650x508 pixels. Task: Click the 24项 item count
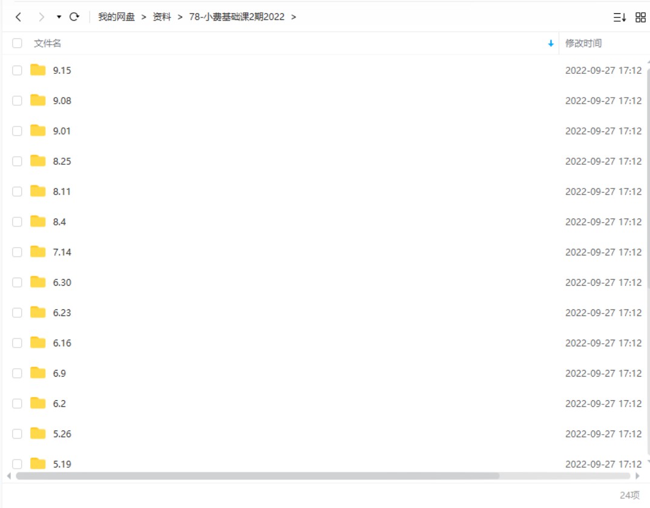[629, 495]
